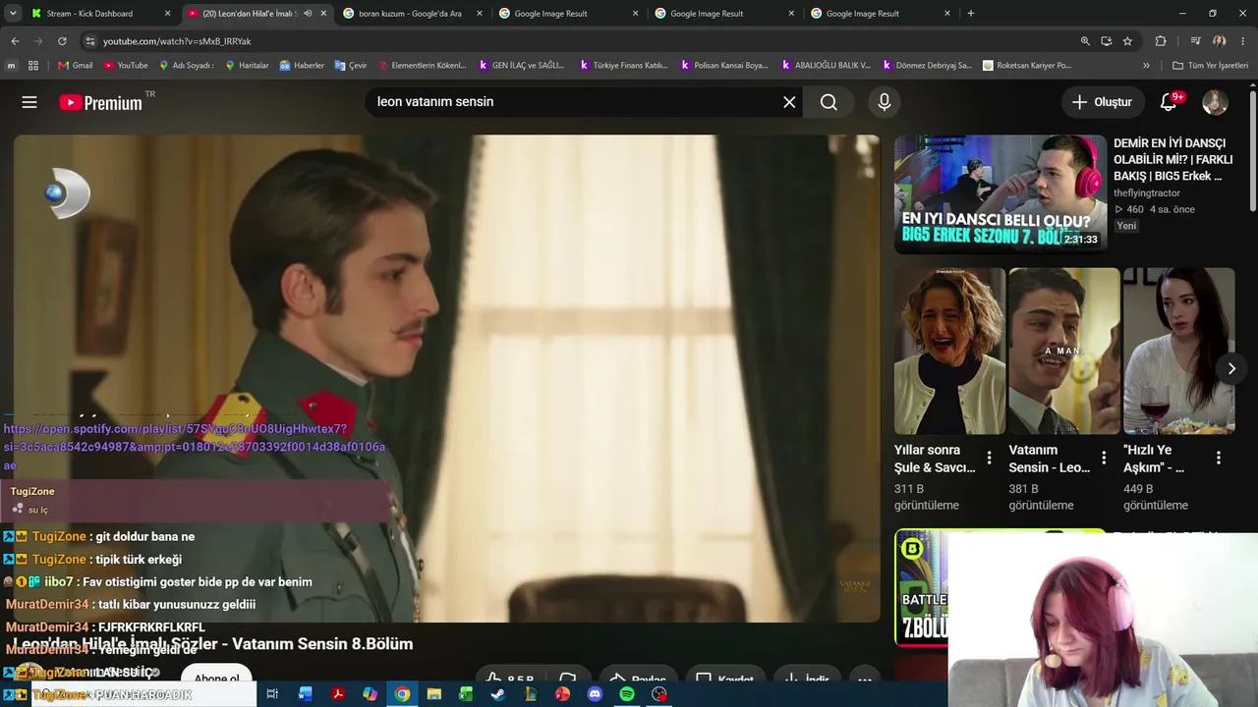Open a new browser tab
This screenshot has height=707, width=1258.
(x=971, y=14)
